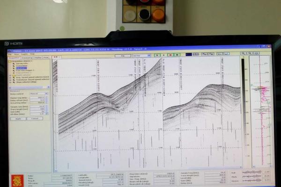Expand the Slope selector node

click(10, 82)
